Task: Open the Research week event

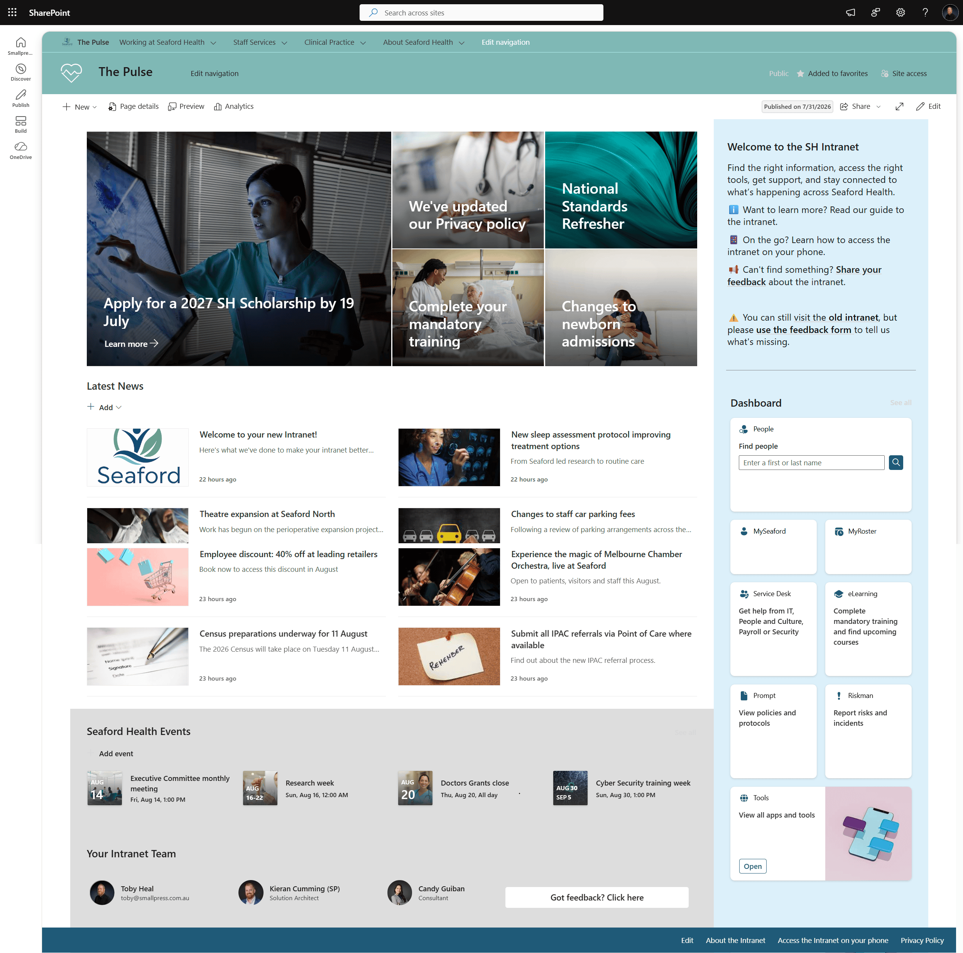Action: (309, 783)
